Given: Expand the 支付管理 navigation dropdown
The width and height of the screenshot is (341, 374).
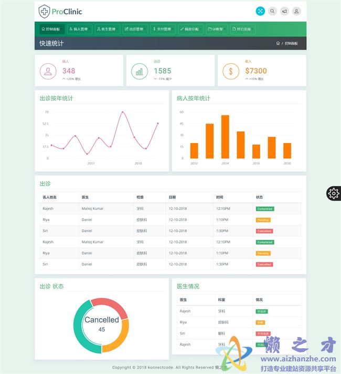Looking at the screenshot, I should (x=163, y=29).
